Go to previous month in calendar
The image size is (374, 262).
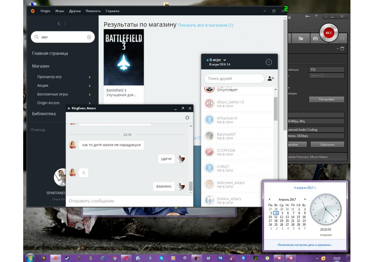(x=270, y=199)
